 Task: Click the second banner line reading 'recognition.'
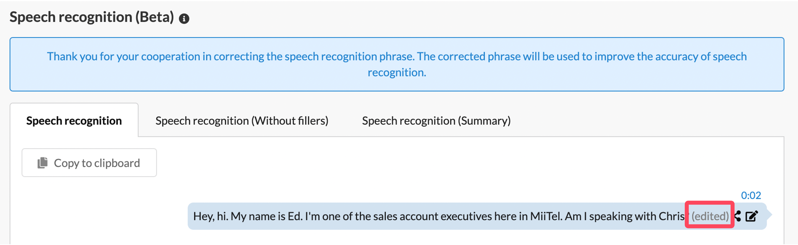[397, 73]
